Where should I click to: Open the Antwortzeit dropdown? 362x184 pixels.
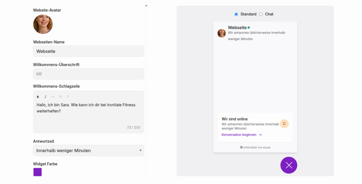[89, 150]
